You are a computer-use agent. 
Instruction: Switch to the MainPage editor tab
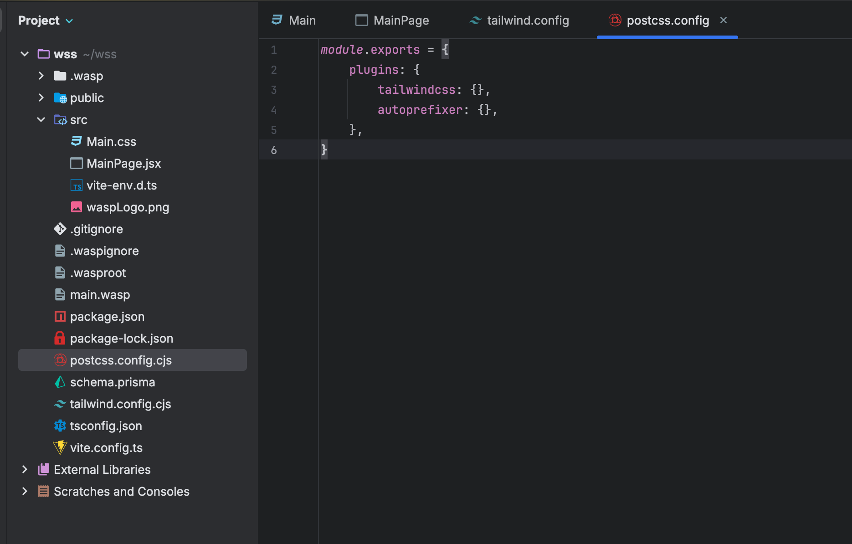pos(392,21)
